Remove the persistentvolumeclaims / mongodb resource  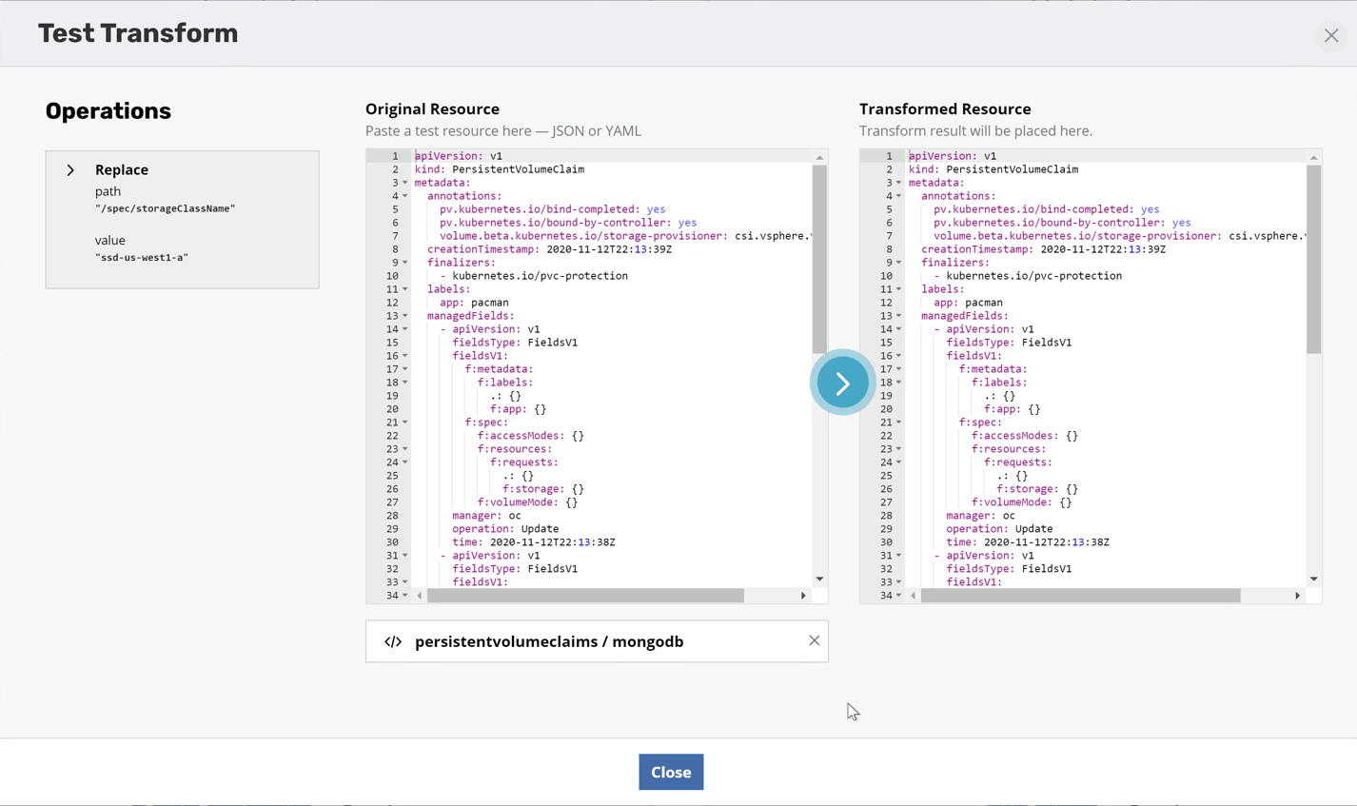pos(814,640)
